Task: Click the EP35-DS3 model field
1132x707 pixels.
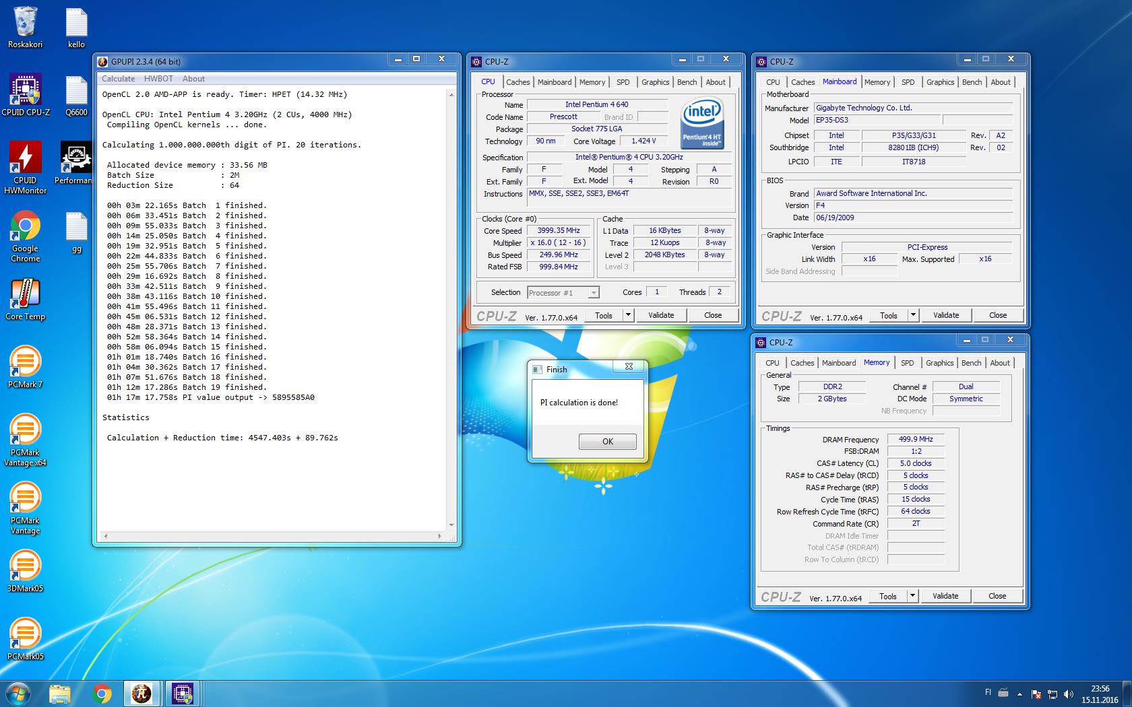Action: coord(877,120)
